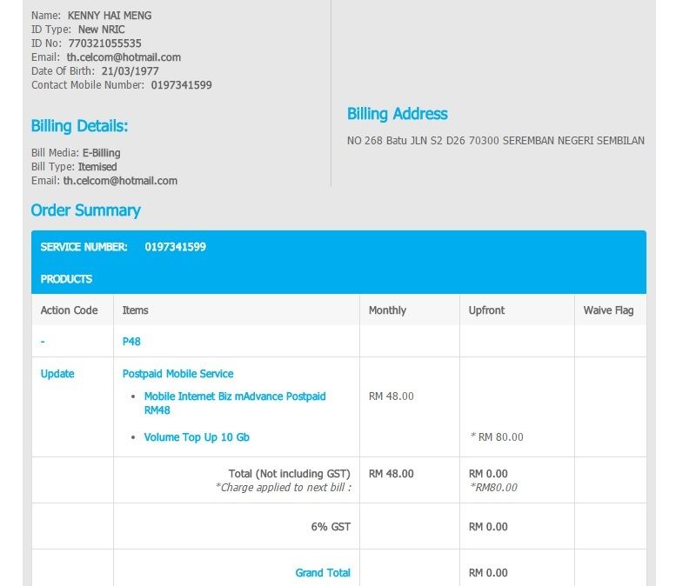The image size is (696, 586).
Task: Click the Monthly column header
Action: (387, 310)
